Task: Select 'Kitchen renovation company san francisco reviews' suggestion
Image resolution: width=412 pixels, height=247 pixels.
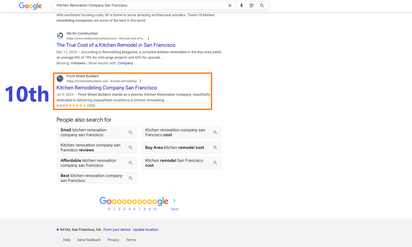Action: pyautogui.click(x=97, y=148)
